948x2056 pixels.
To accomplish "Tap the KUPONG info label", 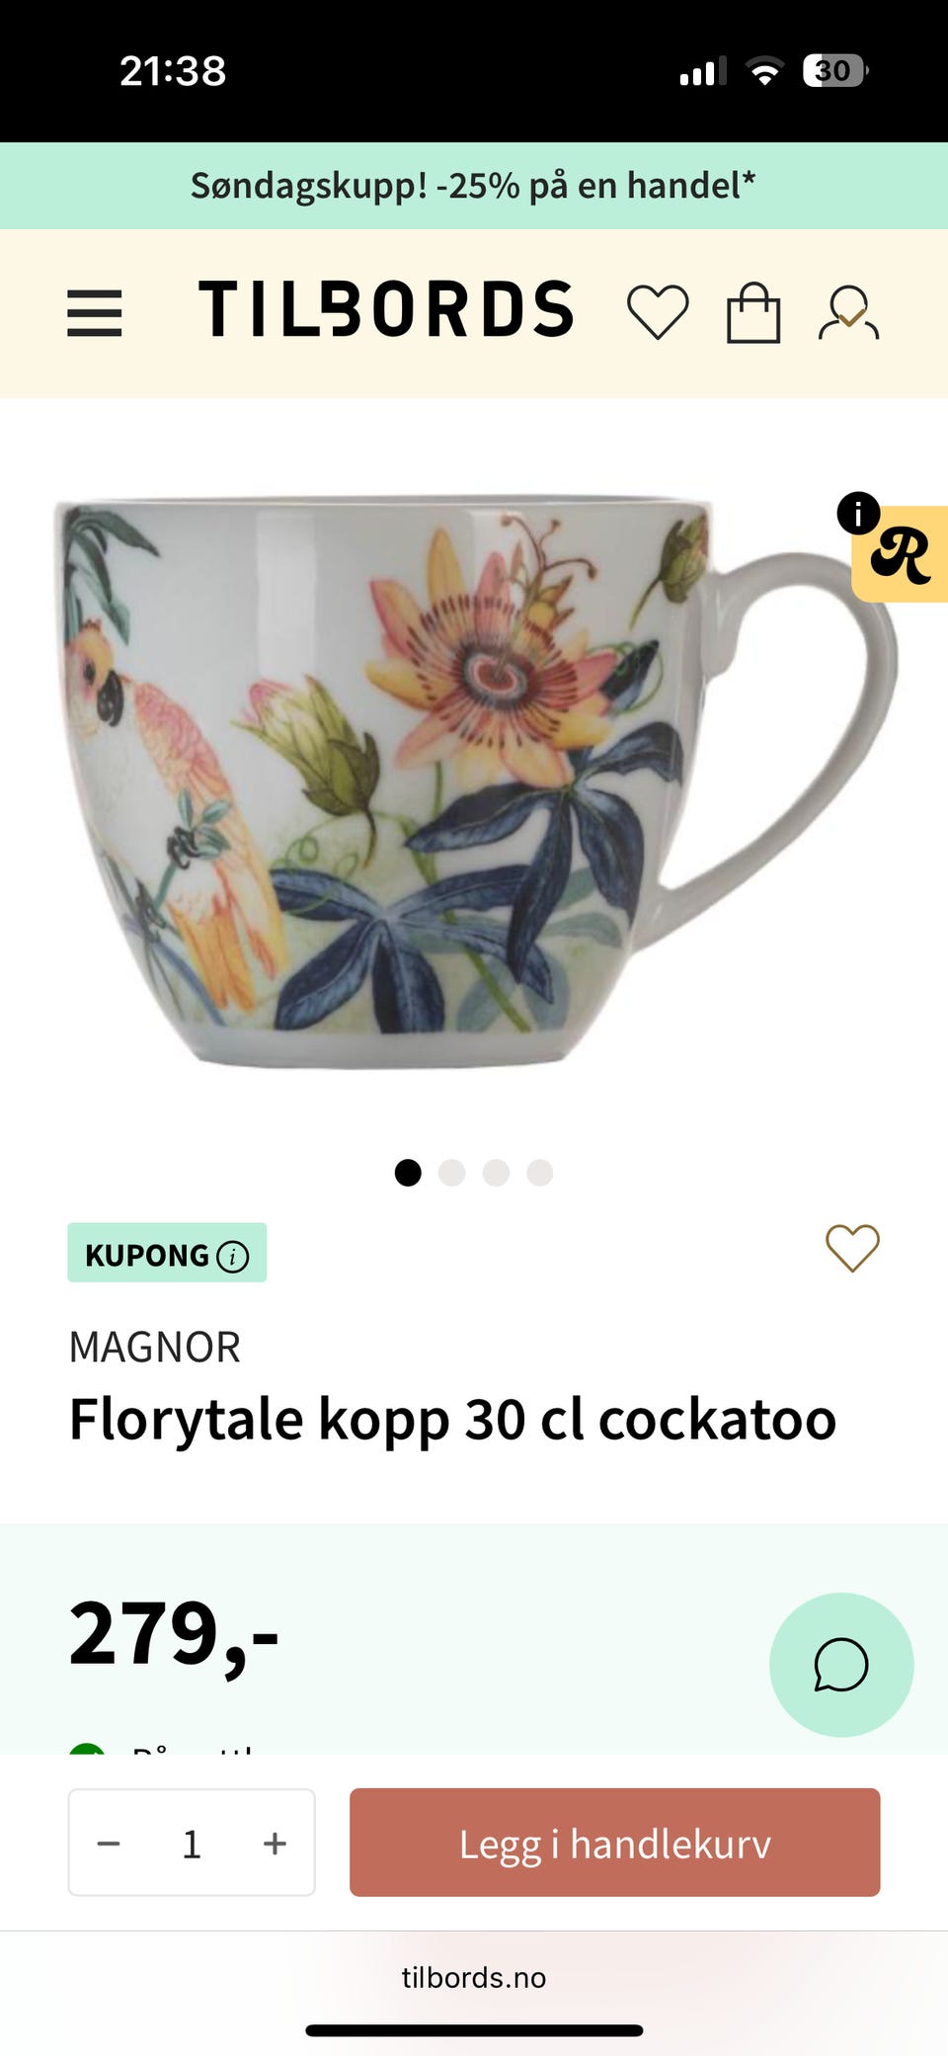I will [x=167, y=1254].
